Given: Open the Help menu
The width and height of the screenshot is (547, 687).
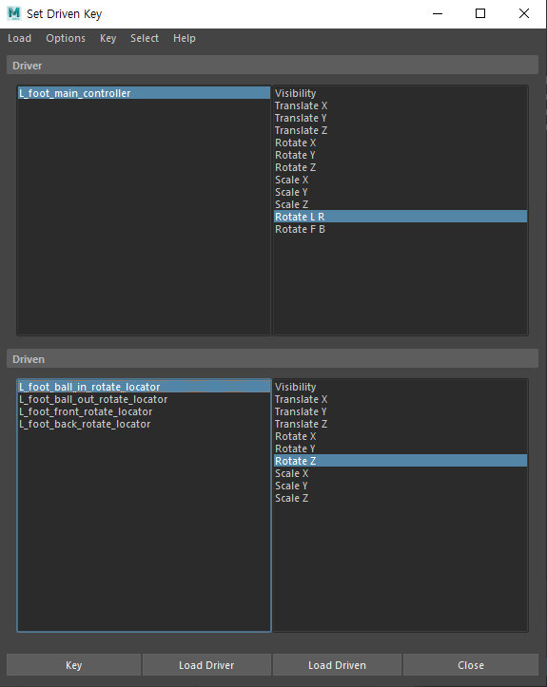Looking at the screenshot, I should pyautogui.click(x=185, y=39).
